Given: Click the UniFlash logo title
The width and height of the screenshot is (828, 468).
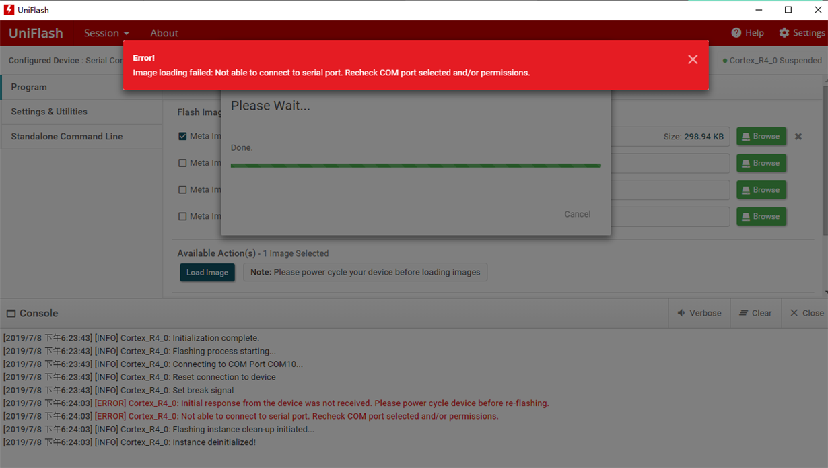Looking at the screenshot, I should (36, 33).
